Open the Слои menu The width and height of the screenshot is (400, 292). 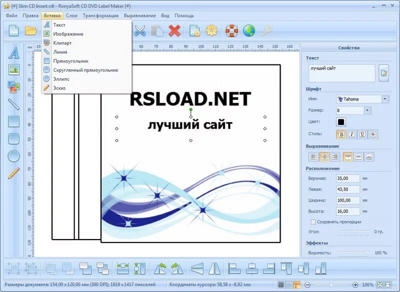[x=71, y=15]
